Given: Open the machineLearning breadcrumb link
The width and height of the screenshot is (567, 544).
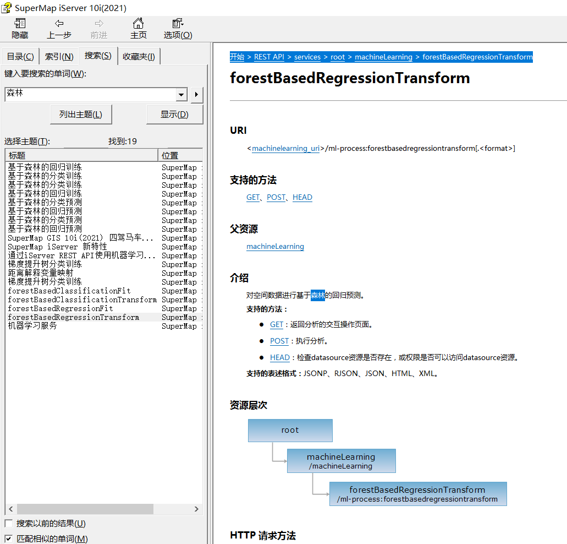Looking at the screenshot, I should click(383, 57).
